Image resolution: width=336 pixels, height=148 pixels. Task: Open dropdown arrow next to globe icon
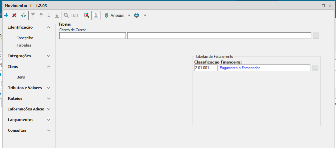(145, 15)
